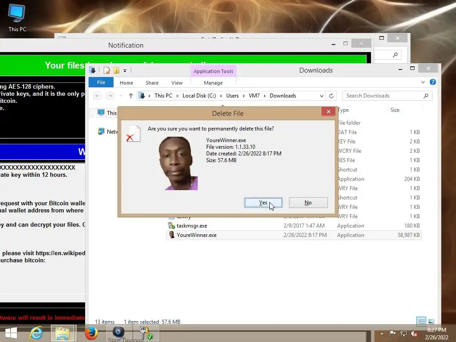
Task: Launch Firefox from the taskbar
Action: coord(91,333)
